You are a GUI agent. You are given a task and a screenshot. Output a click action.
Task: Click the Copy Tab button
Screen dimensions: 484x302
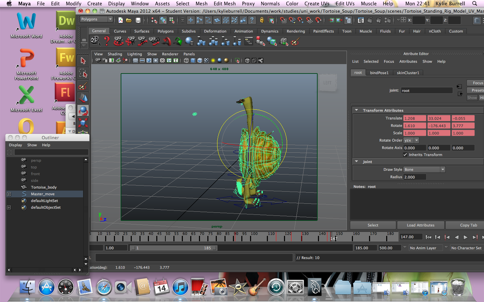[x=468, y=225]
